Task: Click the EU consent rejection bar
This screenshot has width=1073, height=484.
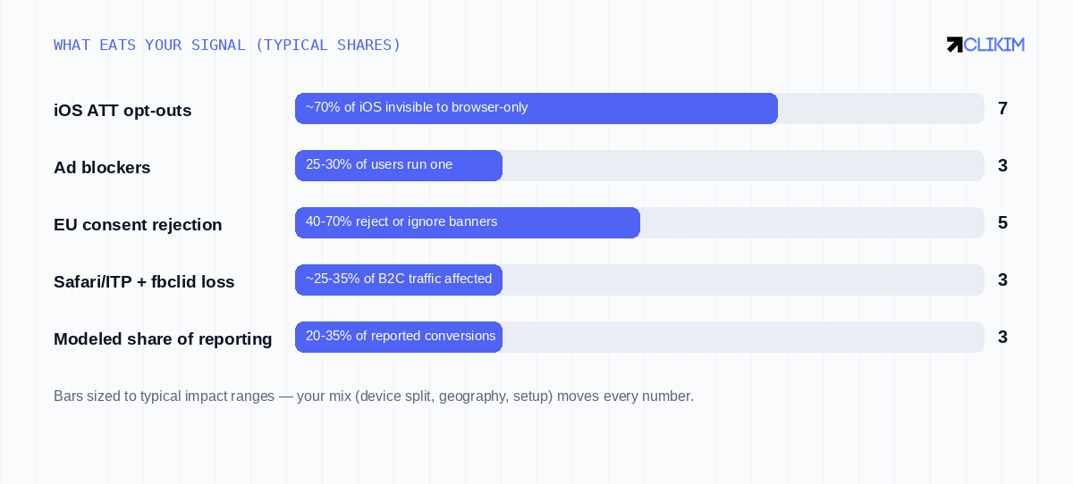Action: point(639,222)
